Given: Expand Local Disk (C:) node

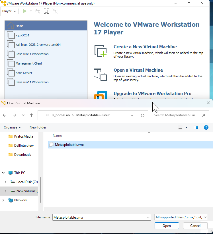Looking at the screenshot, I should 5,182.
